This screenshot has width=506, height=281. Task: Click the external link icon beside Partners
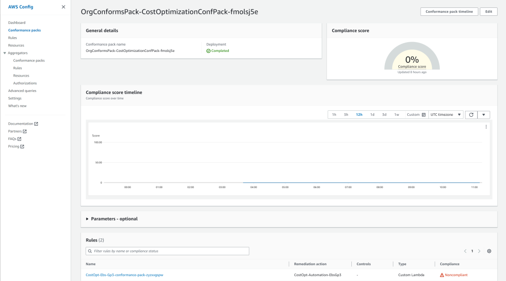25,131
